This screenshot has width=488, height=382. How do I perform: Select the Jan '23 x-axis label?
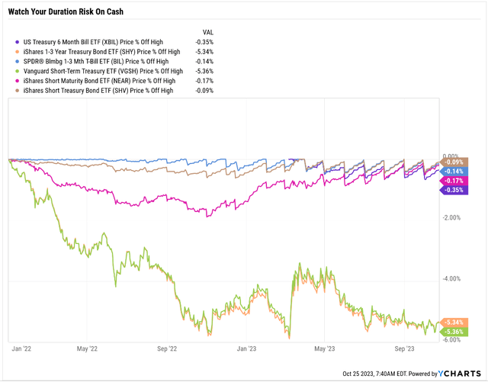pos(248,348)
